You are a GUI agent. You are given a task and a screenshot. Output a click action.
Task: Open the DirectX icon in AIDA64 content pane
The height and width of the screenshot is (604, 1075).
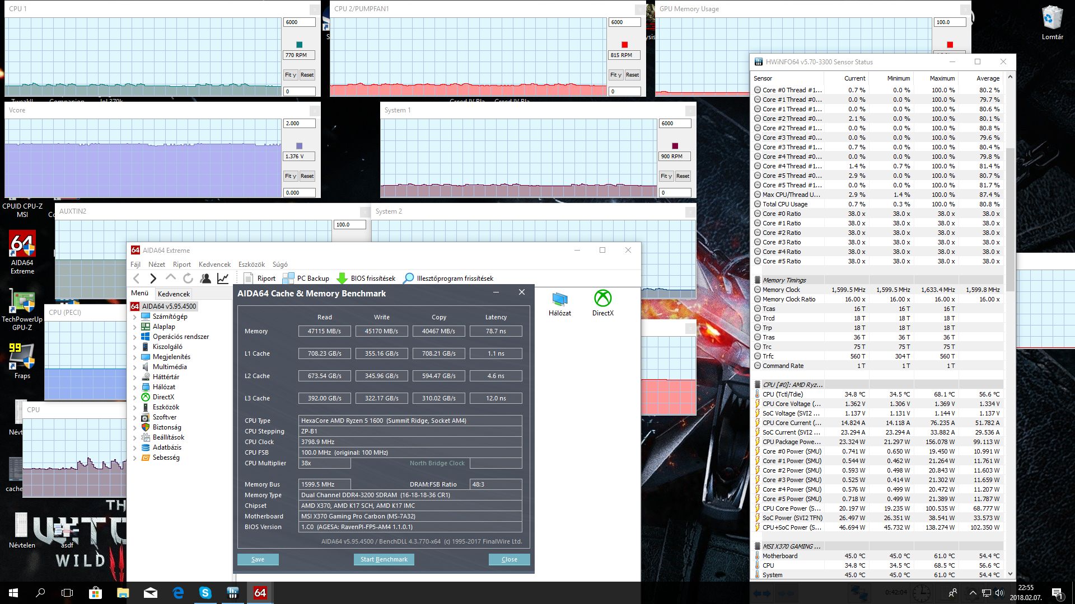tap(603, 304)
